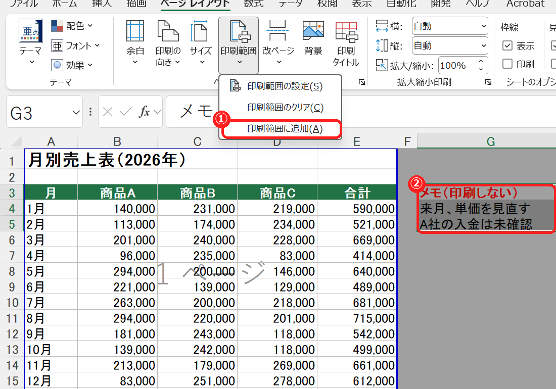Switch to the 開発 ribbon tab

[x=440, y=4]
